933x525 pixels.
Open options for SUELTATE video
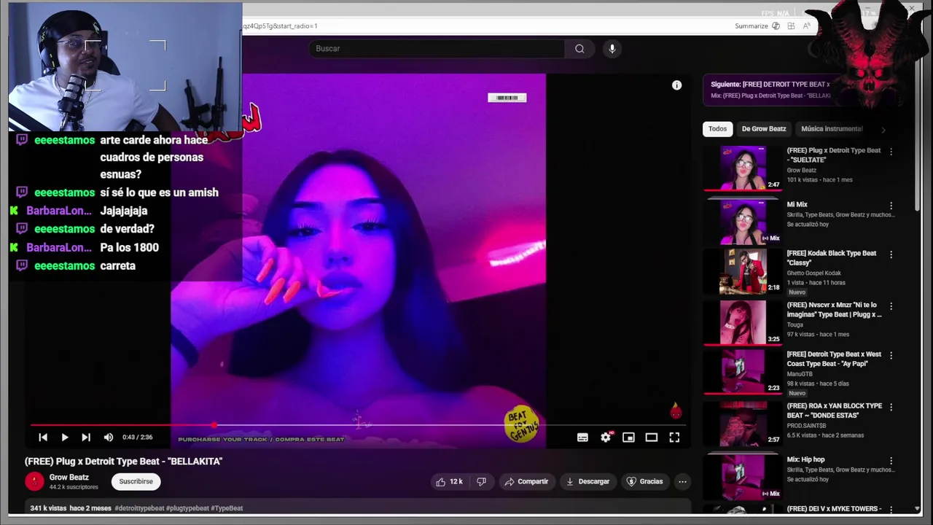click(x=891, y=152)
